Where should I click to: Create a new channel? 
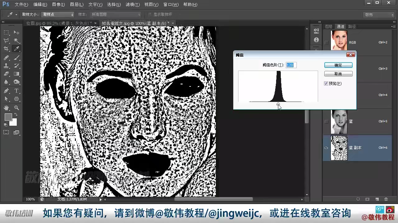tap(377, 199)
